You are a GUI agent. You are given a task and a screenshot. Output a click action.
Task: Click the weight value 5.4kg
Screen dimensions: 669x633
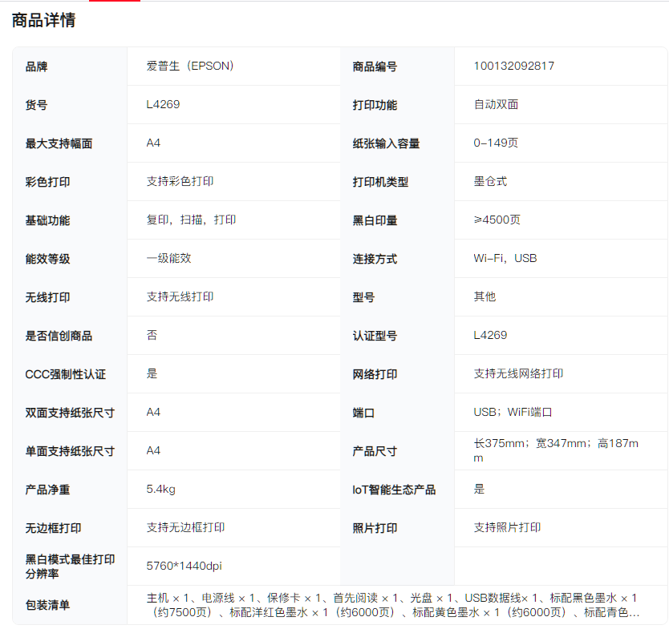(161, 489)
